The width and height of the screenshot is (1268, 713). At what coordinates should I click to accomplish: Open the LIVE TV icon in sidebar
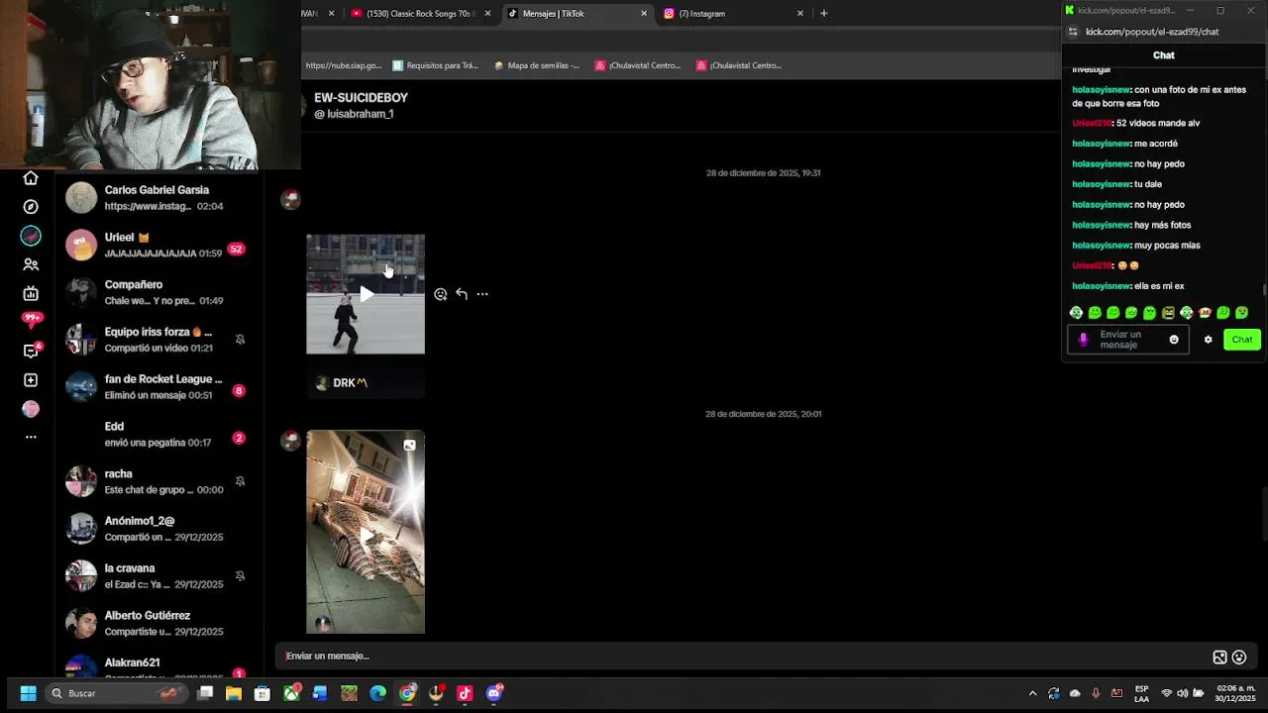(31, 293)
